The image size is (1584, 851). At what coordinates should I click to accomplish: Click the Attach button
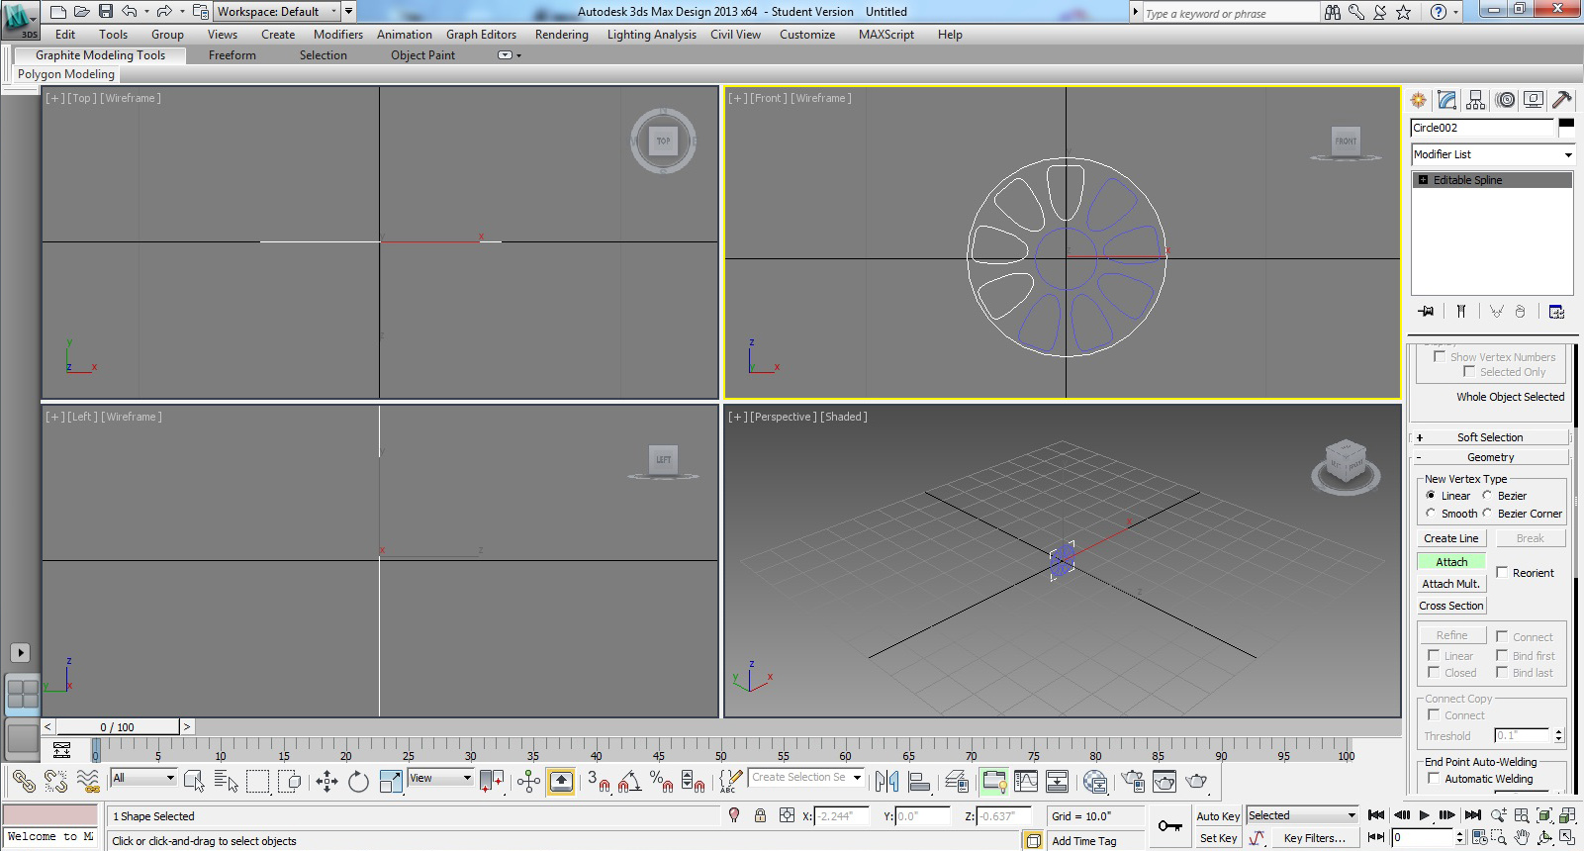tap(1451, 561)
